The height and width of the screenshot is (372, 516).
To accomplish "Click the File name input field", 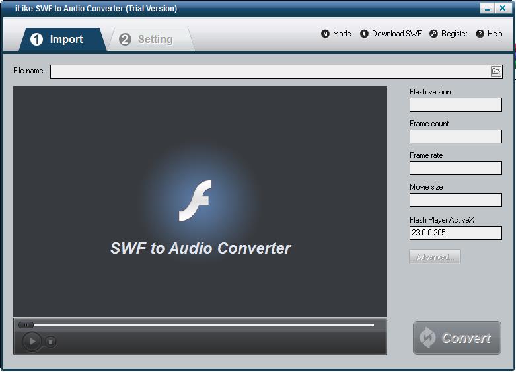I will [x=270, y=71].
